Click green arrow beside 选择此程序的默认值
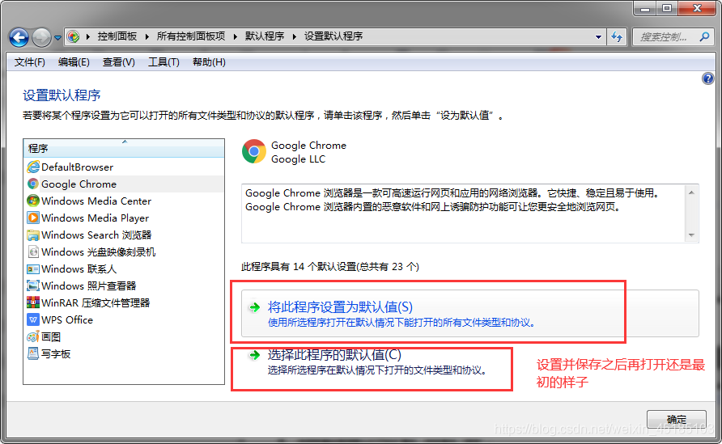The height and width of the screenshot is (444, 722). tap(254, 355)
